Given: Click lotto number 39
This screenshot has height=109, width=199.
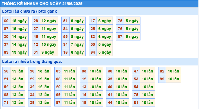Looking at the screenshot, I should (x=32, y=103).
